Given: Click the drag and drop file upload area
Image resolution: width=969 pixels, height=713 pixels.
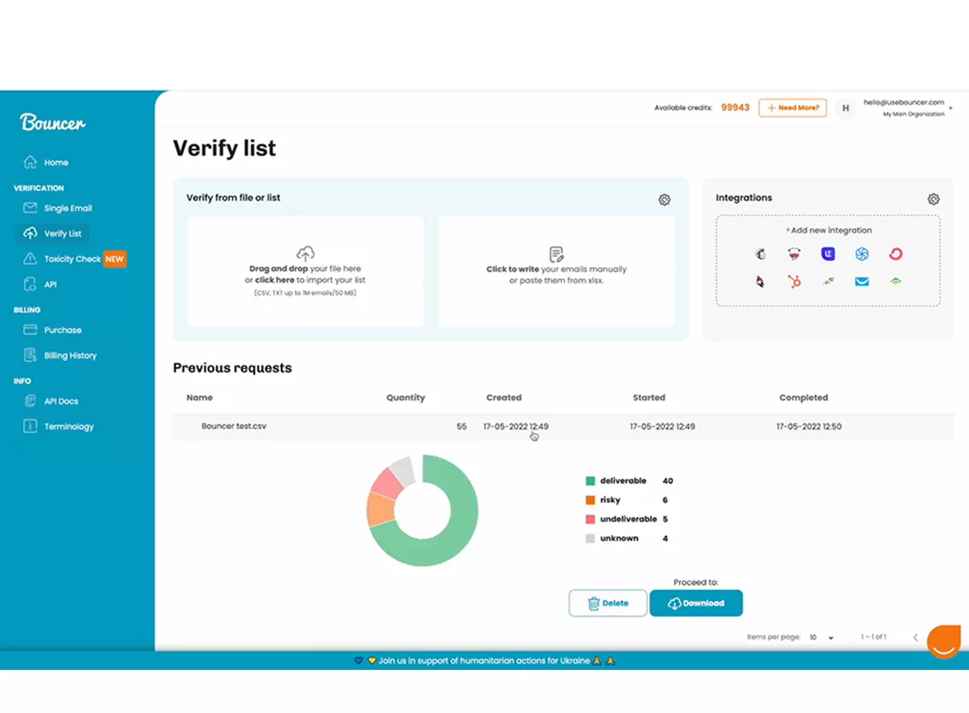Looking at the screenshot, I should (x=306, y=271).
